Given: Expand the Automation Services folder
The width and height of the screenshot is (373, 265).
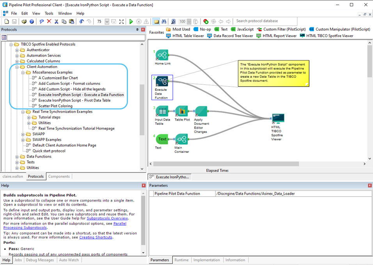Looking at the screenshot, I should pyautogui.click(x=17, y=56).
